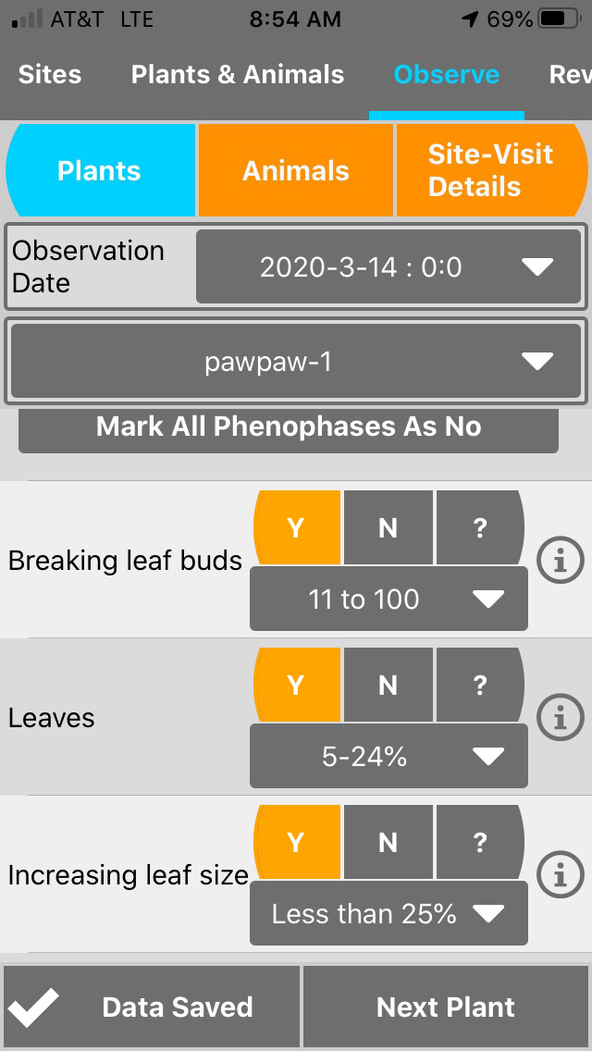The height and width of the screenshot is (1051, 592).
Task: Change the 5-24% leaves percentage dropdown
Action: point(388,757)
